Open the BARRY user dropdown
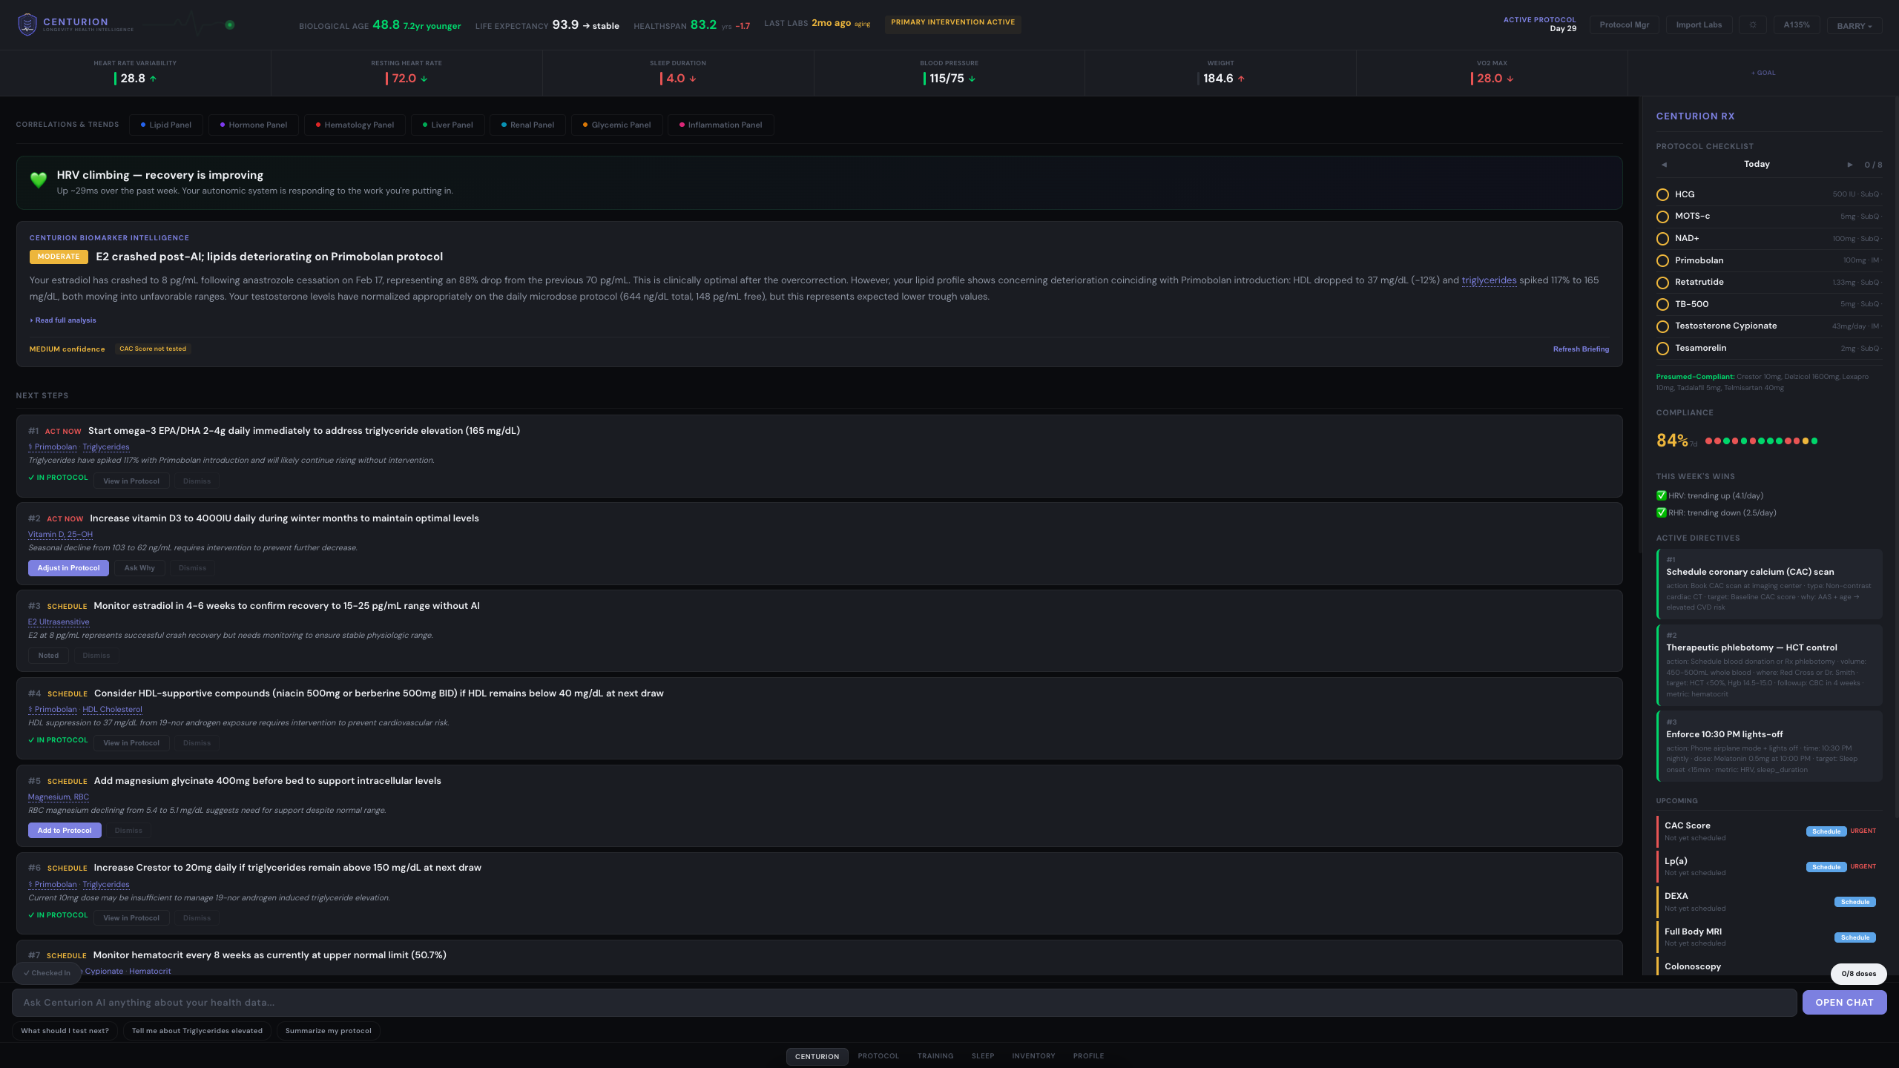 [x=1854, y=26]
